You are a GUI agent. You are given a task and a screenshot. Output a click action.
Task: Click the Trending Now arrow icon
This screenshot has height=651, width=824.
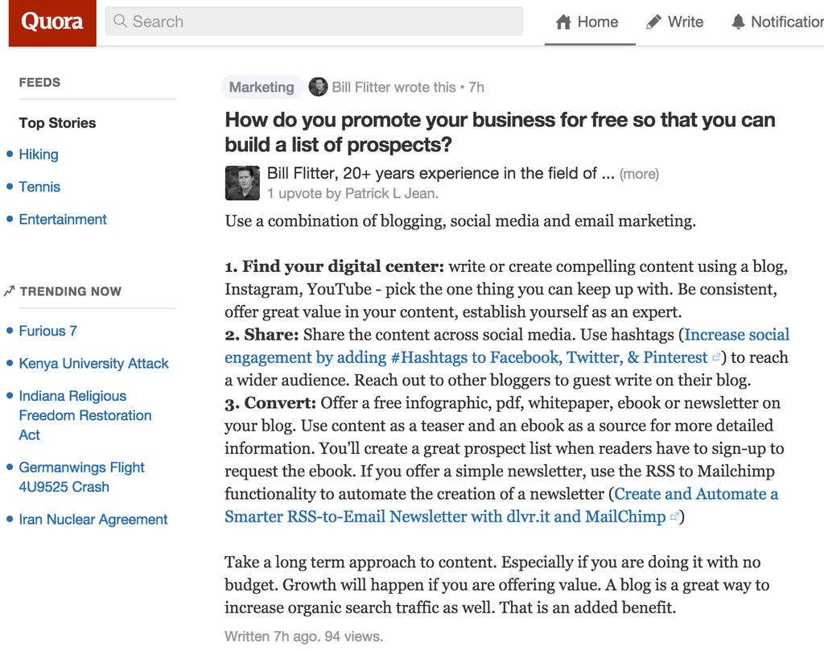(x=9, y=290)
